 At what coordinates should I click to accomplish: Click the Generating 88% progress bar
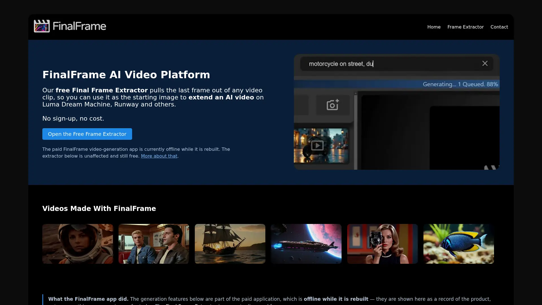[x=397, y=84]
